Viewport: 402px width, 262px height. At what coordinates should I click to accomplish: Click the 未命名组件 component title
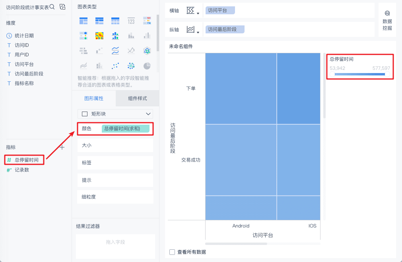click(x=181, y=46)
